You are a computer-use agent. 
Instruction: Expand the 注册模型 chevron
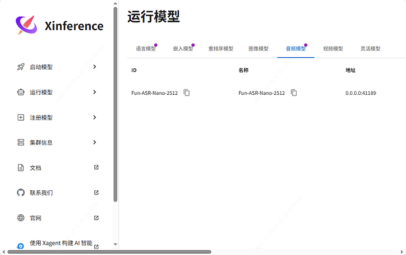click(x=95, y=118)
